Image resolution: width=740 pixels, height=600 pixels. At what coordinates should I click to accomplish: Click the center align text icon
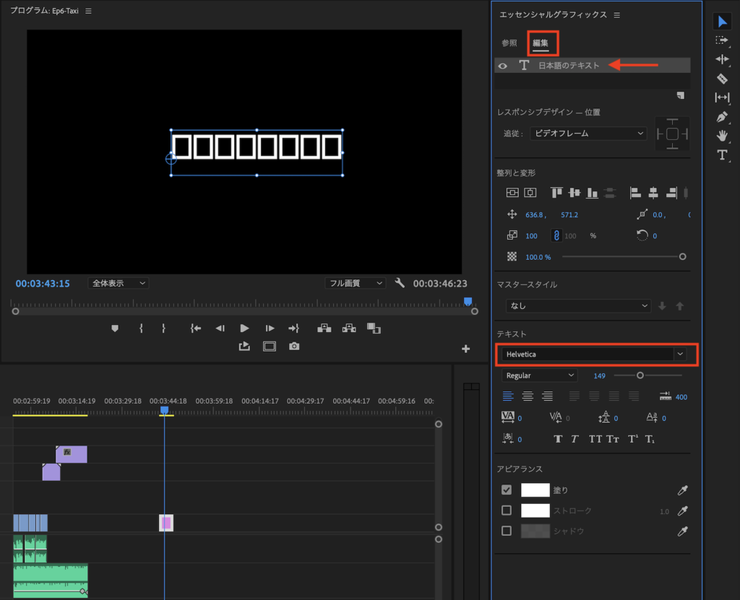tap(528, 396)
